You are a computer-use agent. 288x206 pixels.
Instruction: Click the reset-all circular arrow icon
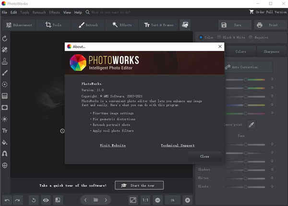coord(34,200)
